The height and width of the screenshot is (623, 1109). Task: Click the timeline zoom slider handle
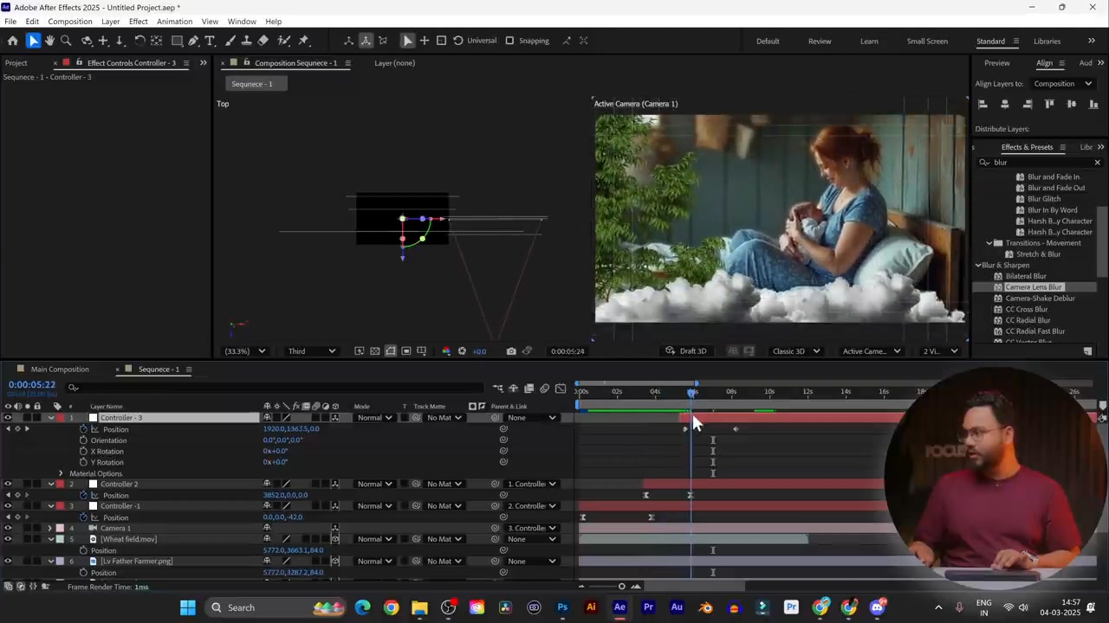tap(621, 587)
